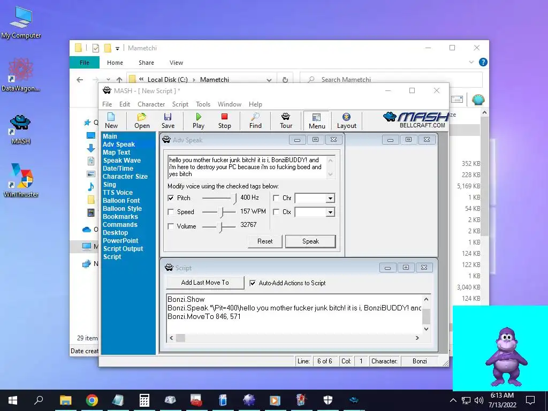
Task: Select TTS Voice in the side menu
Action: pyautogui.click(x=117, y=193)
